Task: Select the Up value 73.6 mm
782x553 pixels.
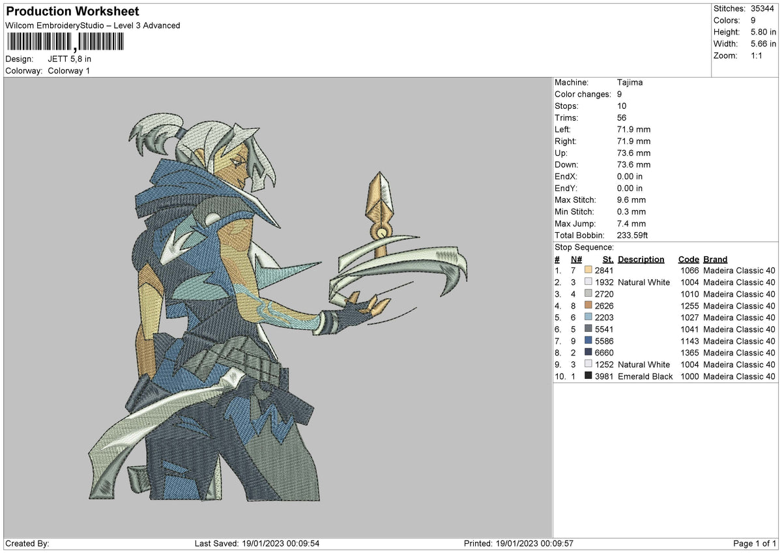Action: point(633,153)
